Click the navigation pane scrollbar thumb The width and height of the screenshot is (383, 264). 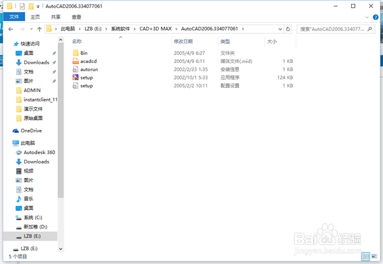(61, 120)
